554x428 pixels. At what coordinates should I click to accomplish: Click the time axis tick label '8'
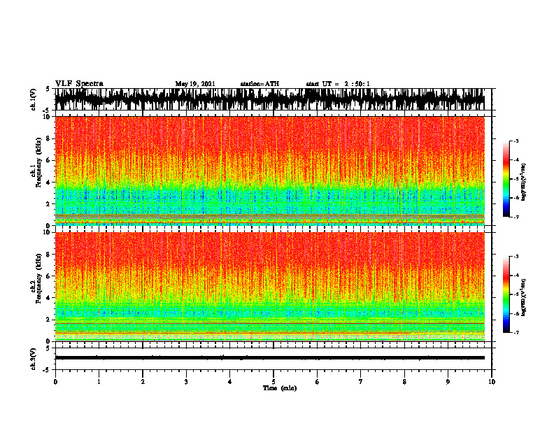404,382
